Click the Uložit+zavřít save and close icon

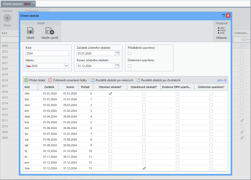[x=50, y=31]
